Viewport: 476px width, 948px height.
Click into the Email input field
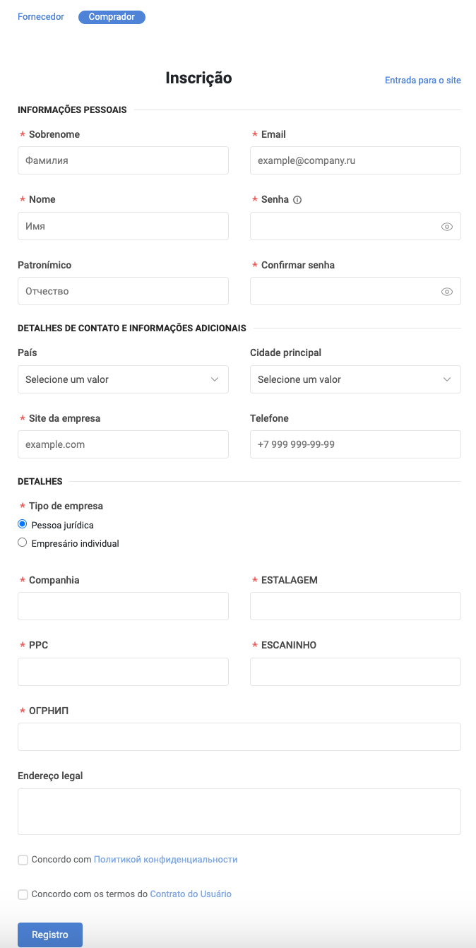355,160
